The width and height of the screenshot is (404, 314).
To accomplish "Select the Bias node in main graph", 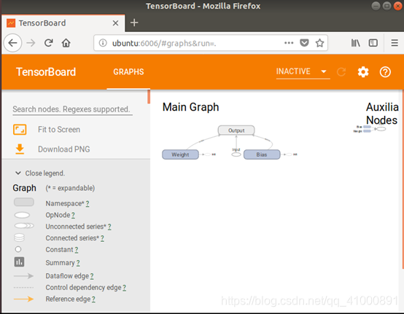I will point(262,154).
